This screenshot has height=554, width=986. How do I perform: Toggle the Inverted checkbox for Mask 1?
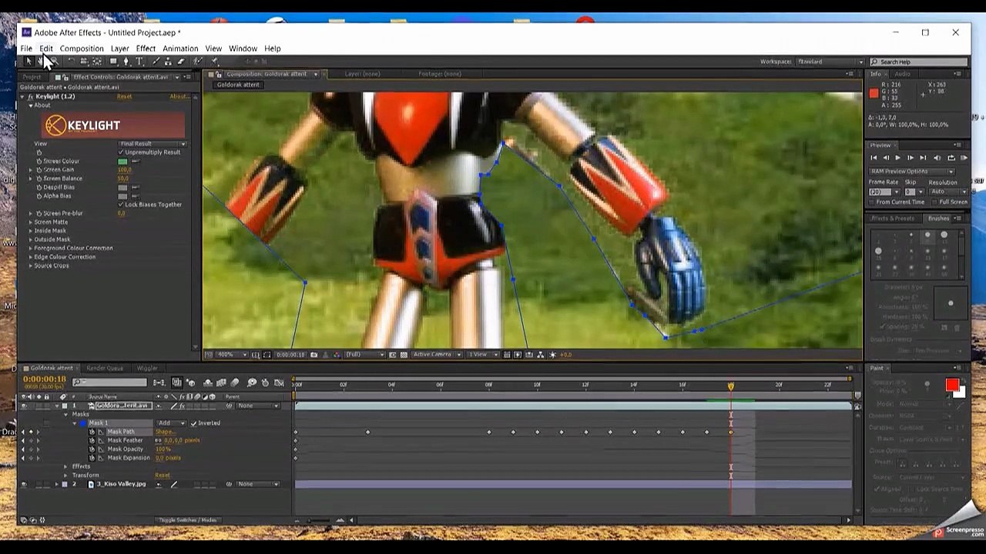tap(193, 423)
